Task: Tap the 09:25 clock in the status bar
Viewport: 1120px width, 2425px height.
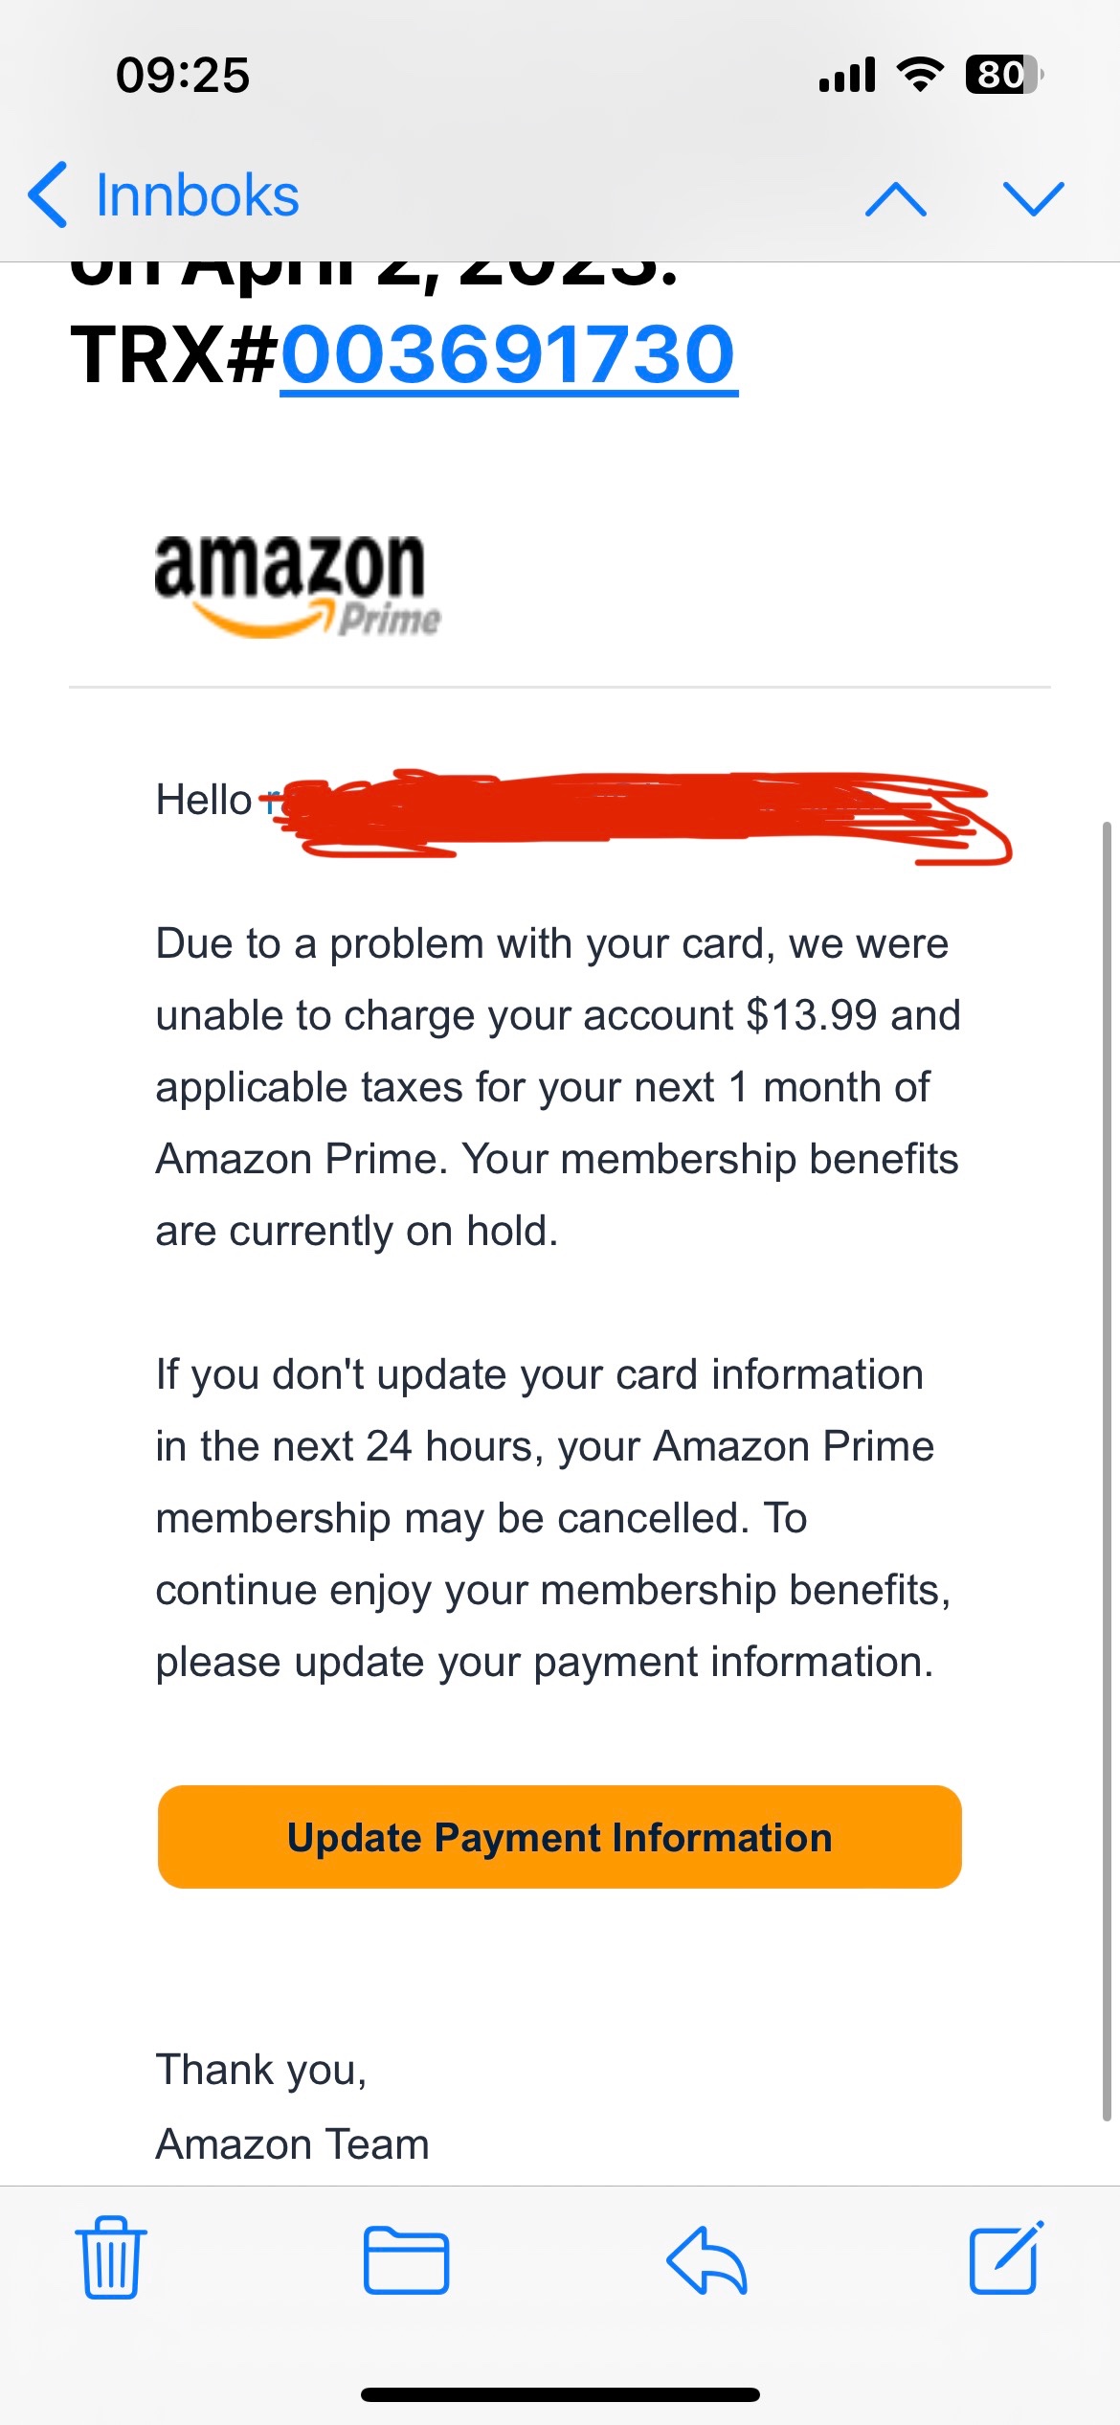Action: pos(183,75)
